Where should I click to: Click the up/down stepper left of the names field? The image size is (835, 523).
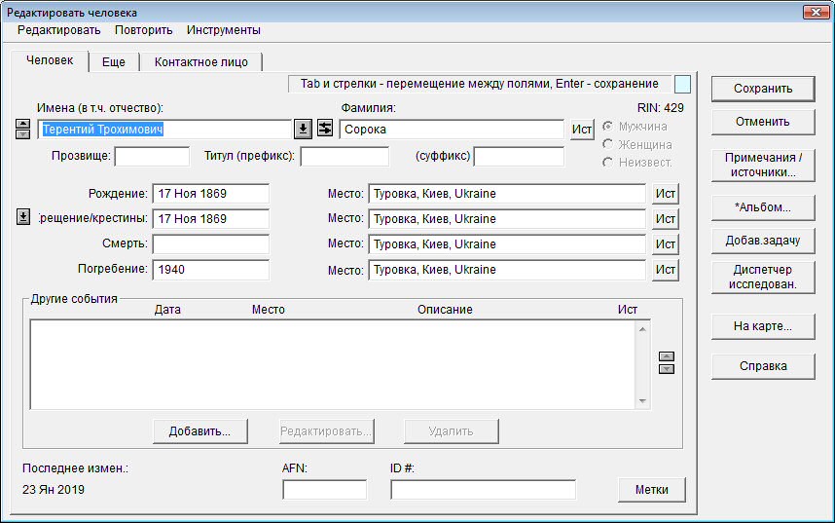[23, 130]
